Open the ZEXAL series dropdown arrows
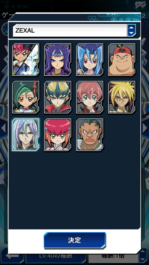149x265 pixels. 132,31
